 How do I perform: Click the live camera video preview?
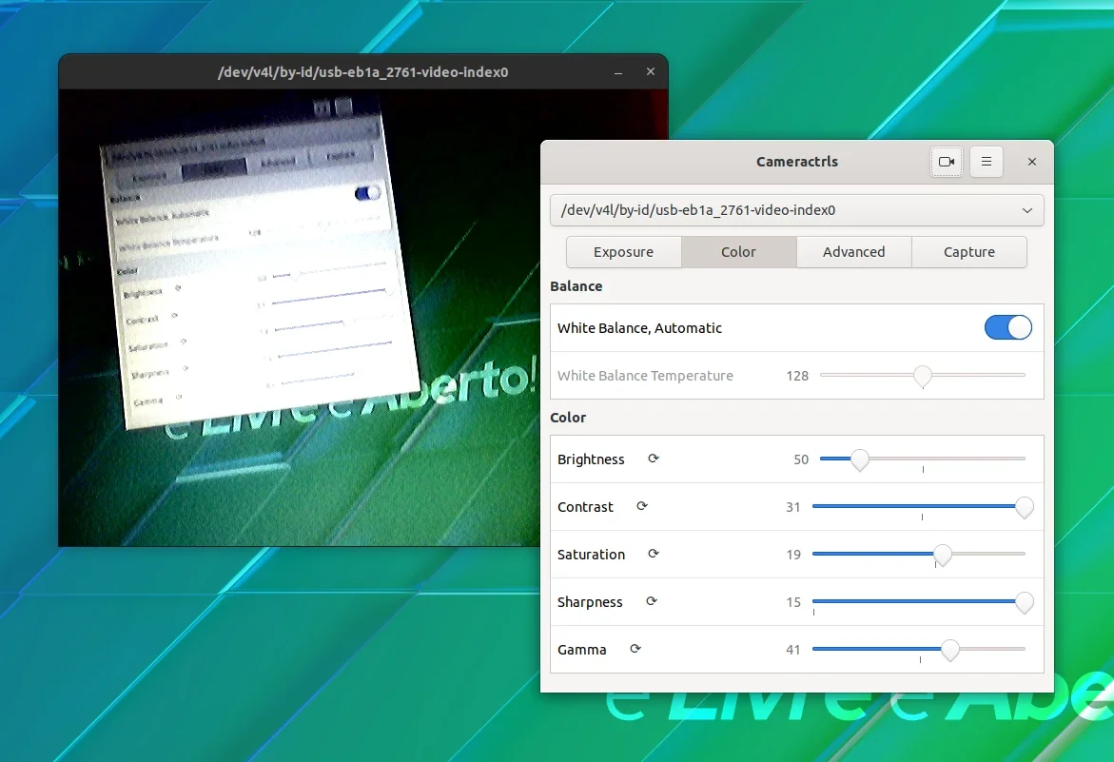(x=299, y=318)
